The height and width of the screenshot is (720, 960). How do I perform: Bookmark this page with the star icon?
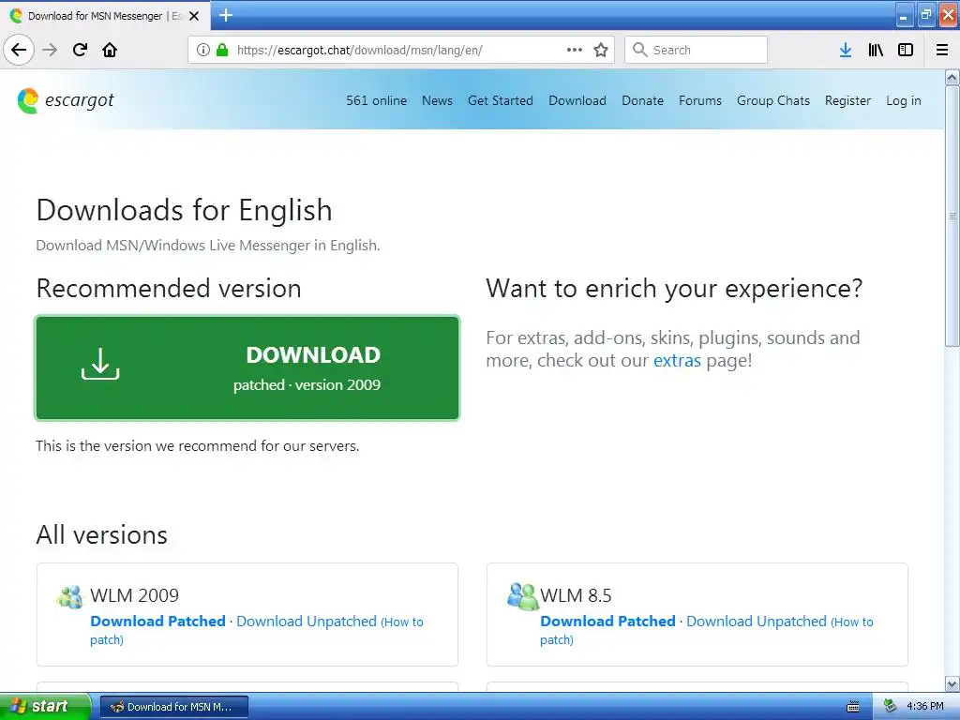point(601,50)
